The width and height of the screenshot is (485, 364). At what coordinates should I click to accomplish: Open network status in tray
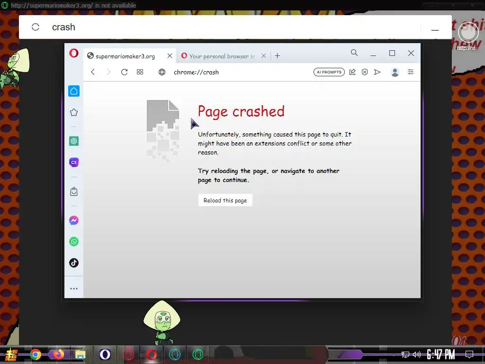[405, 355]
